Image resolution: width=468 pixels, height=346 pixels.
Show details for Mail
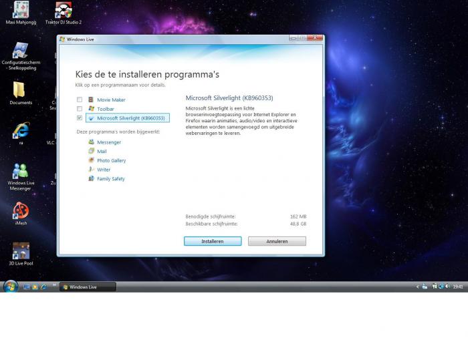click(x=102, y=151)
